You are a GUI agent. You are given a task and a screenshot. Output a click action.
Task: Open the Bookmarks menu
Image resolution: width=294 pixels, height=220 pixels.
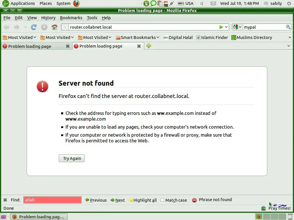tap(71, 18)
